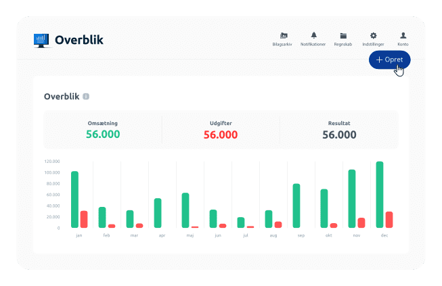This screenshot has height=286, width=442.
Task: Select the Resultat summary card
Action: tap(339, 130)
